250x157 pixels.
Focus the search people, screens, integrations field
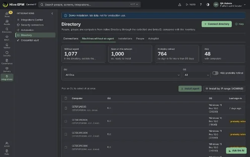[89, 4]
